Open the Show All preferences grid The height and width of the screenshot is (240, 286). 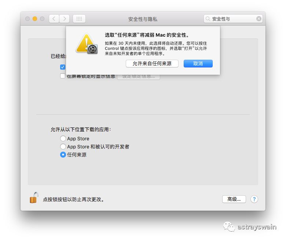[79, 19]
